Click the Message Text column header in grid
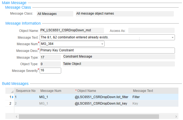The height and width of the screenshot is (120, 183). click(x=143, y=91)
